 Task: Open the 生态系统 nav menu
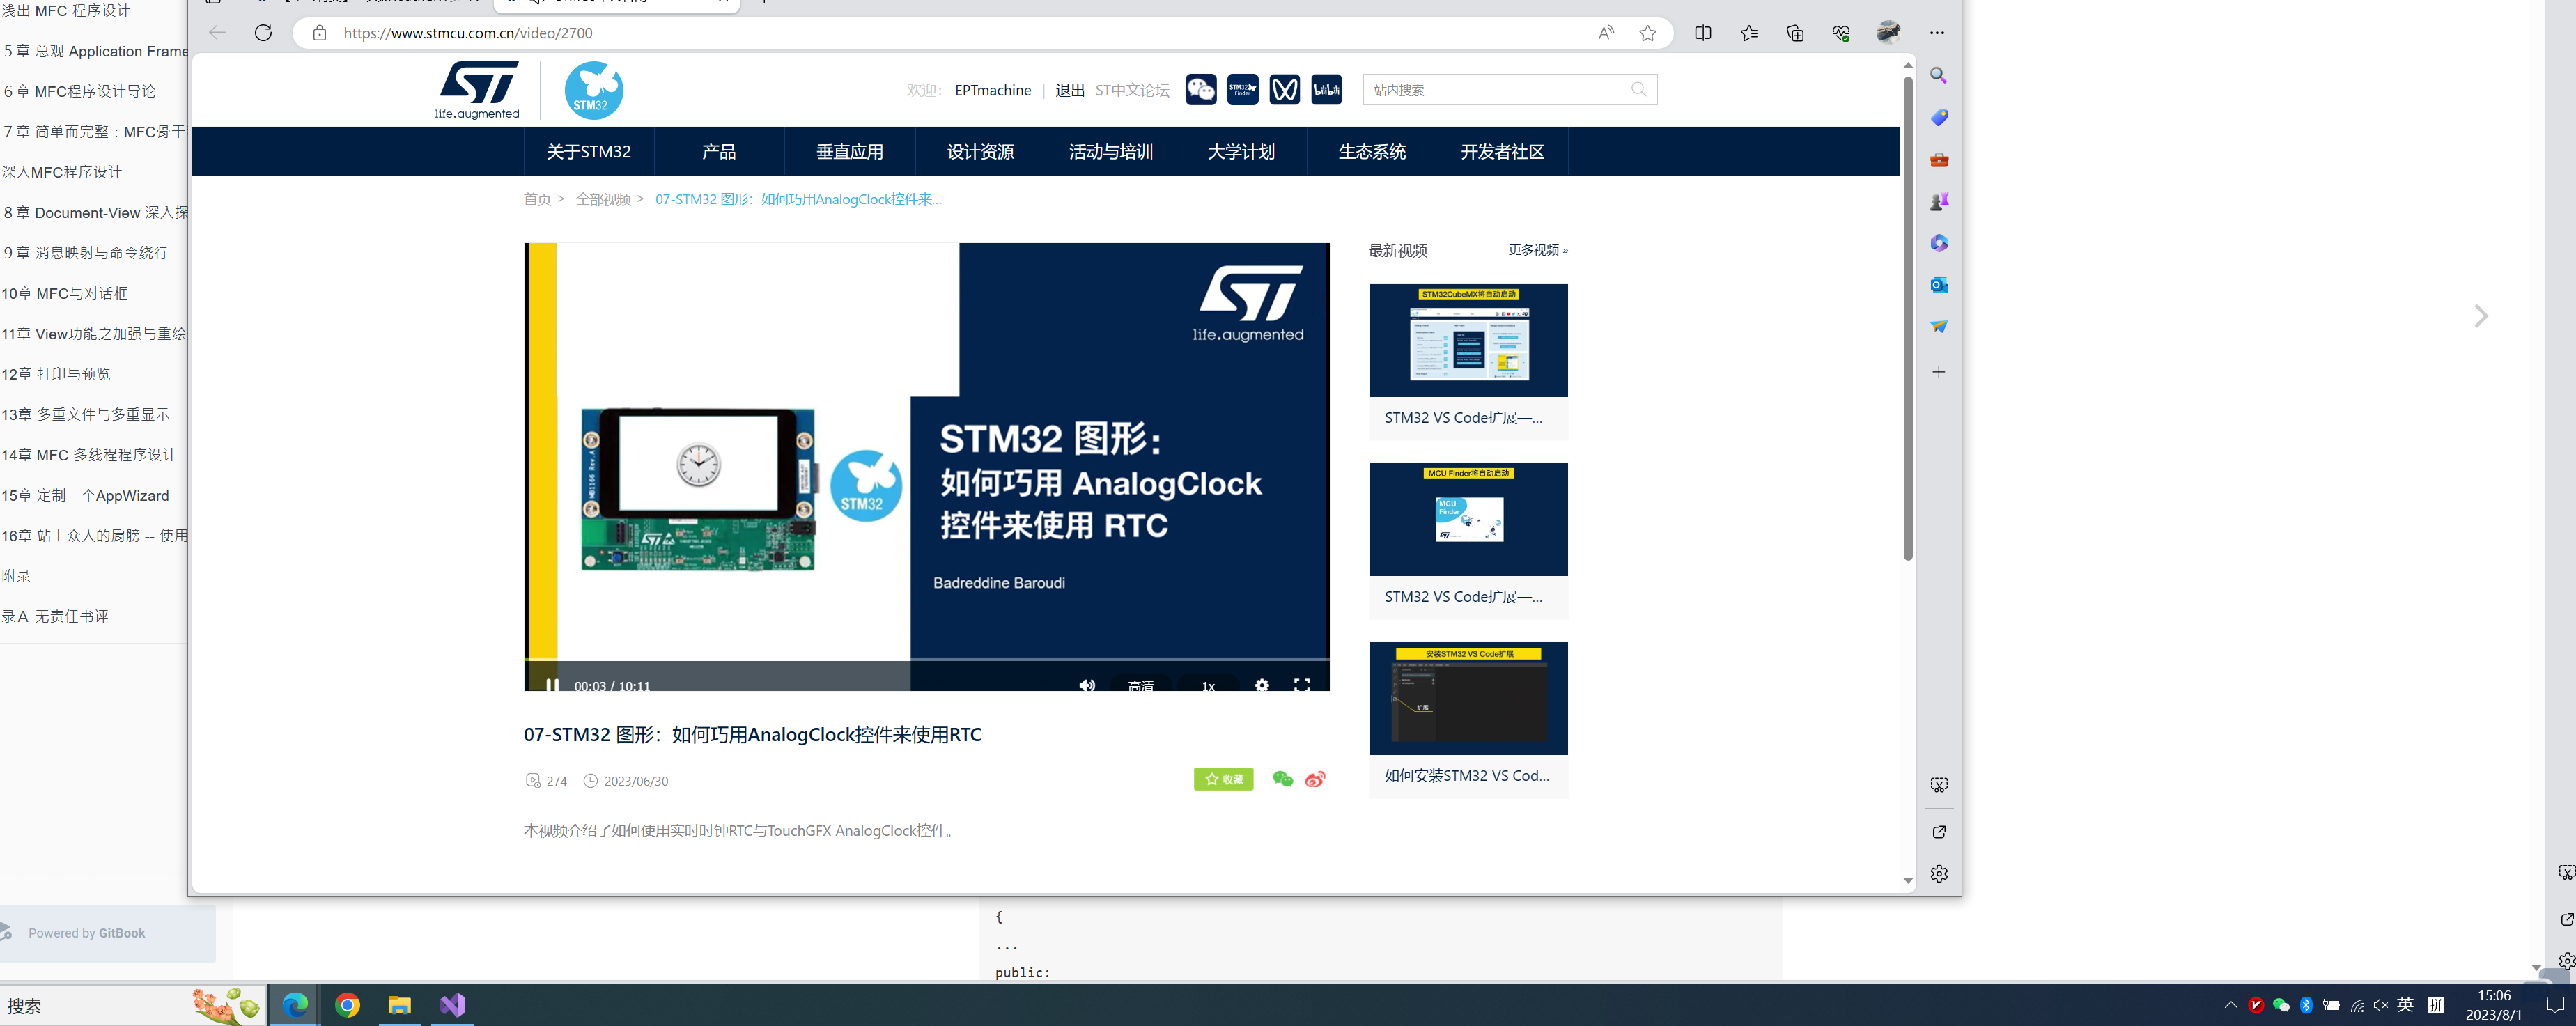pos(1372,151)
